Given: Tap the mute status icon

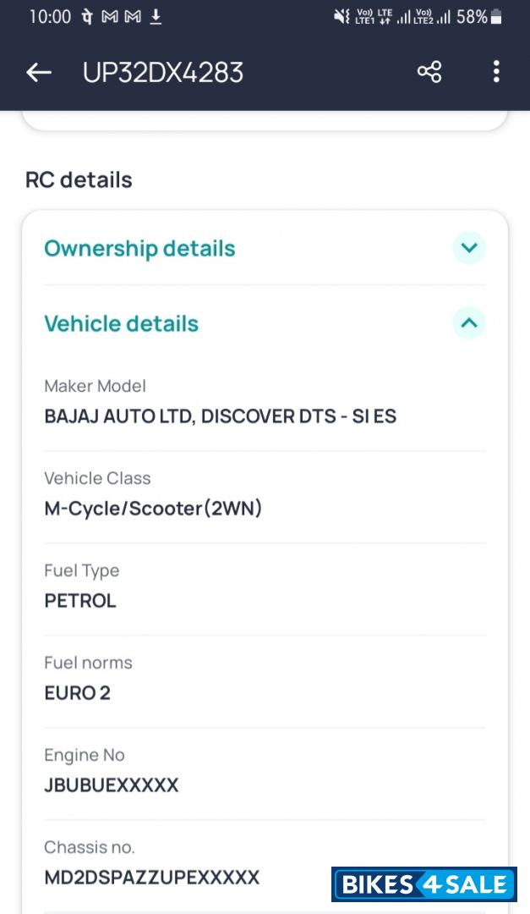Looking at the screenshot, I should 341,17.
